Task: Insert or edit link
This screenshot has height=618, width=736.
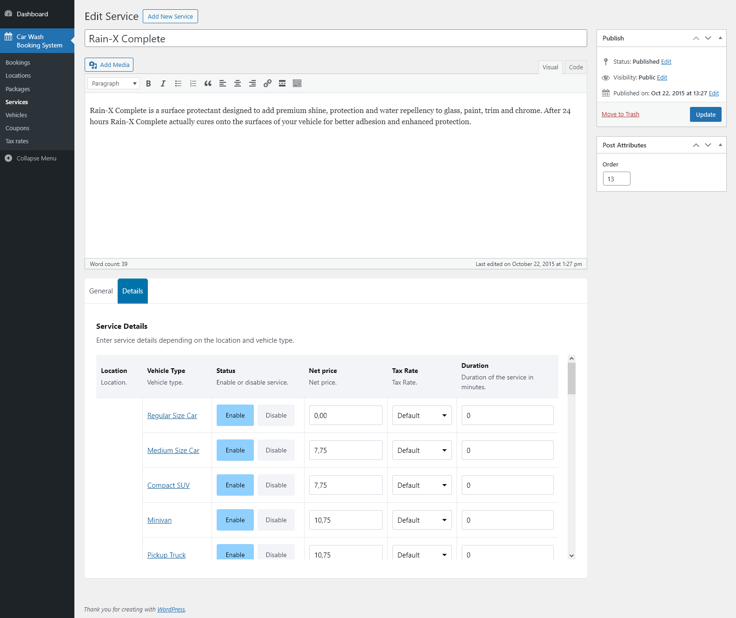Action: (267, 84)
